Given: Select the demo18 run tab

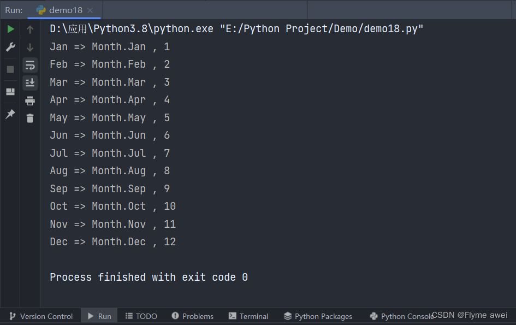Looking at the screenshot, I should pyautogui.click(x=59, y=10).
